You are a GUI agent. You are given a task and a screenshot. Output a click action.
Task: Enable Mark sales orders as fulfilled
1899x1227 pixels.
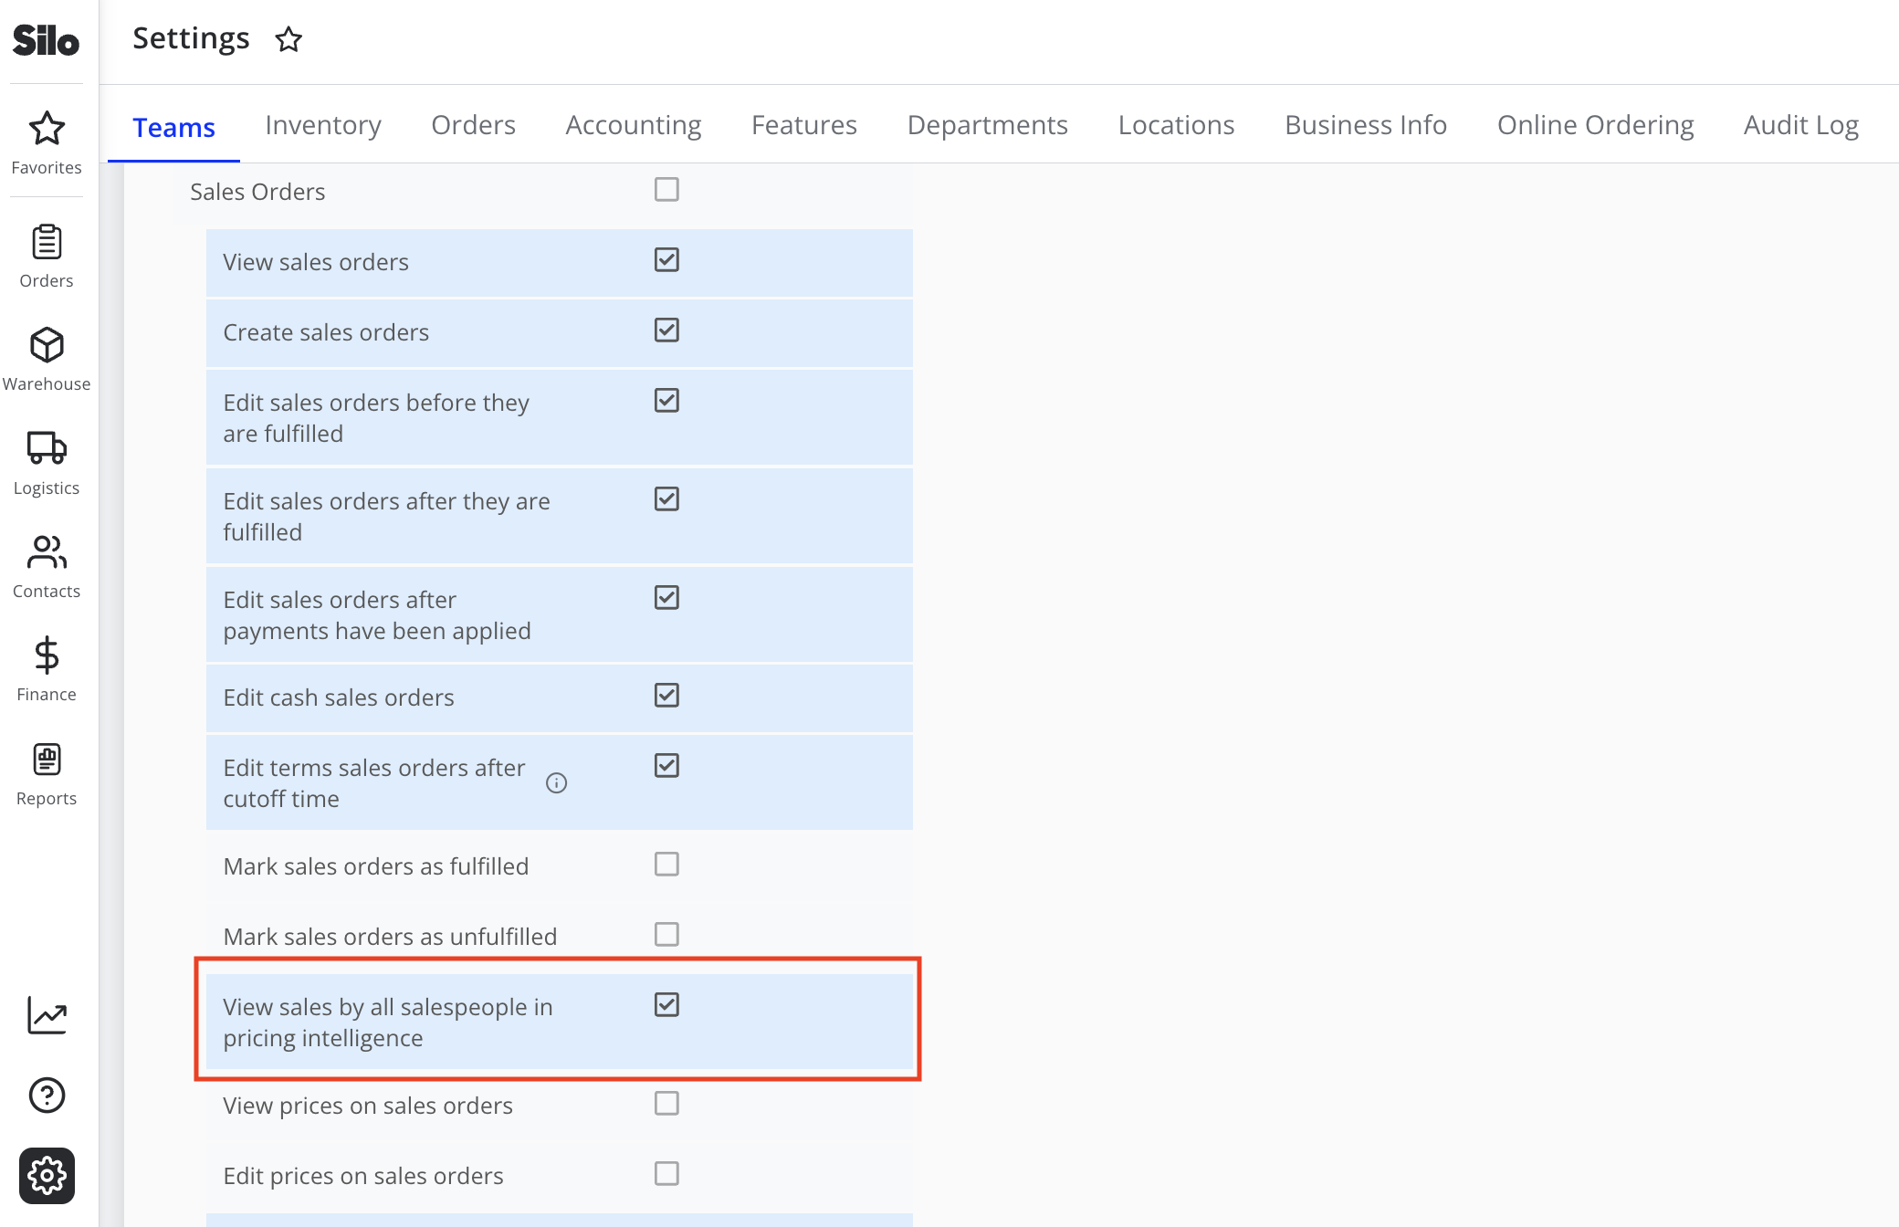click(666, 864)
